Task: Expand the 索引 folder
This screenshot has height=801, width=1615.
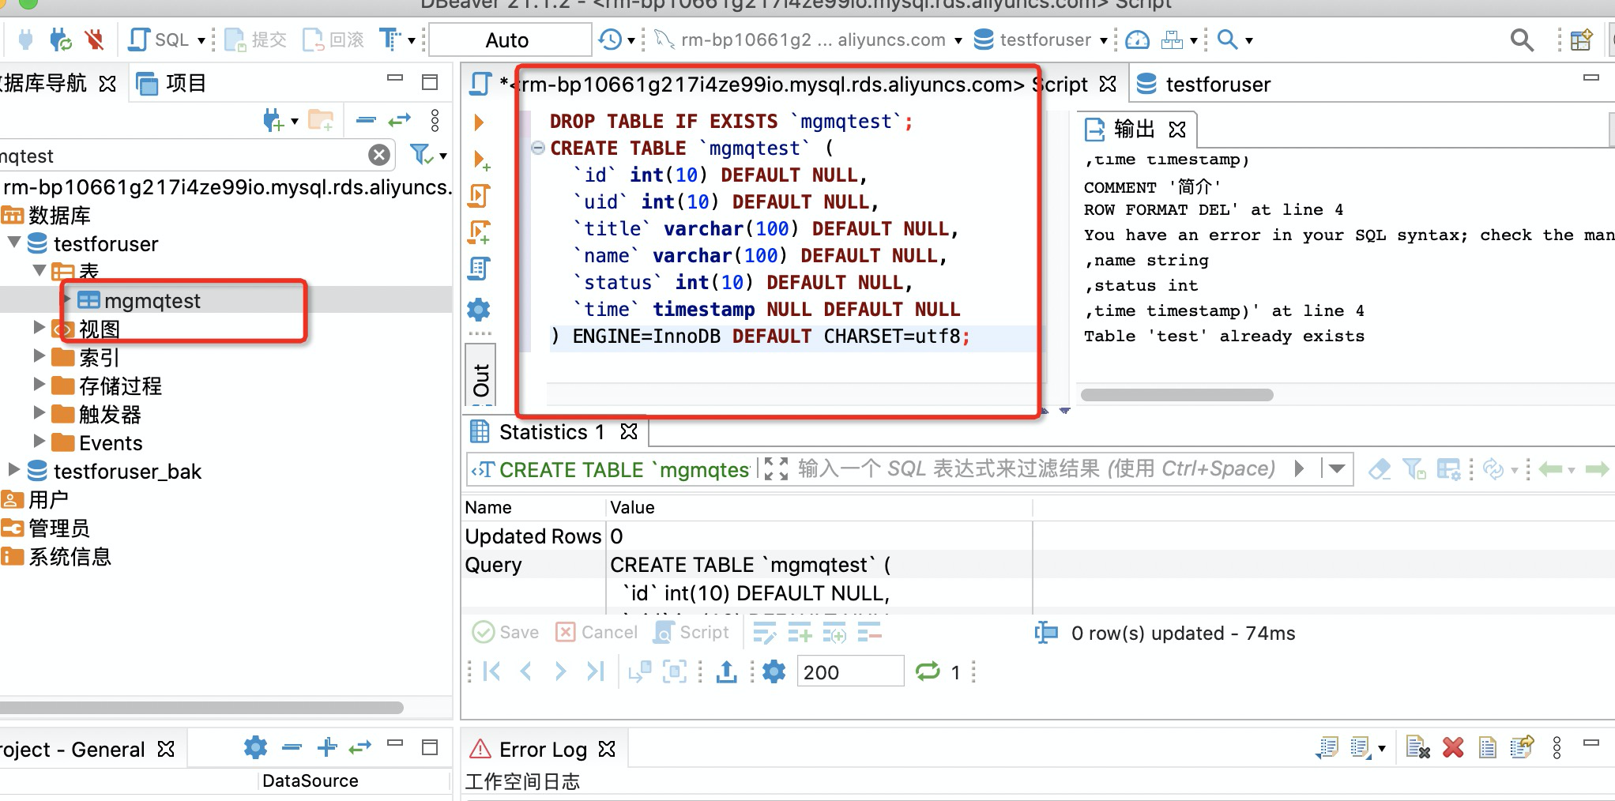Action: 39,355
